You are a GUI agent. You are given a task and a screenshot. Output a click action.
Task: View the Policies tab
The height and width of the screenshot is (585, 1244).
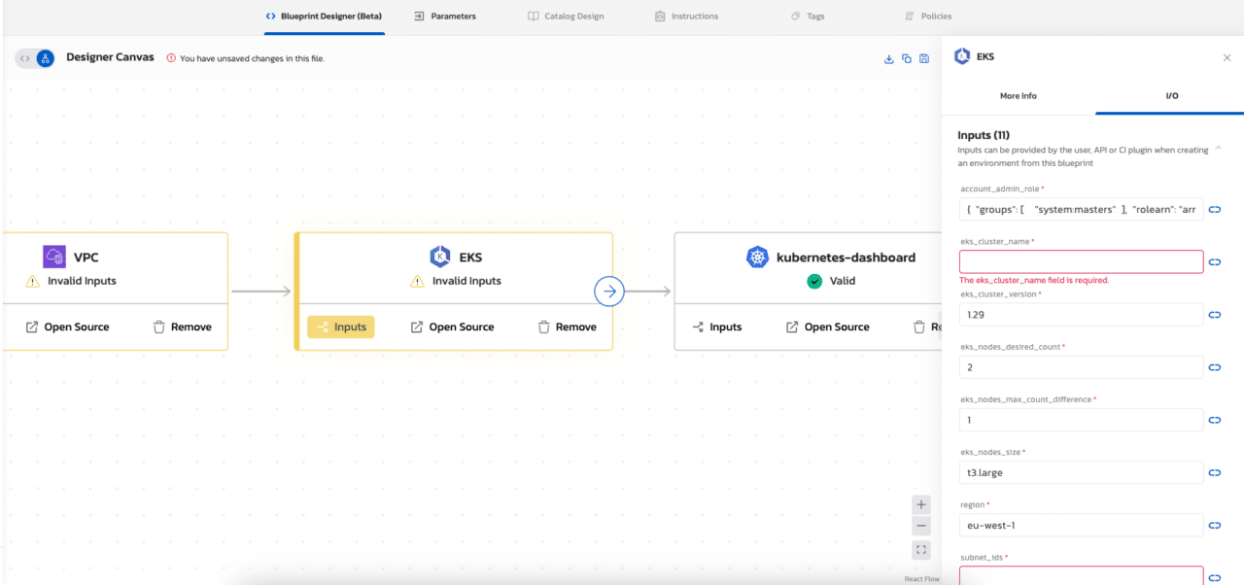pyautogui.click(x=928, y=17)
